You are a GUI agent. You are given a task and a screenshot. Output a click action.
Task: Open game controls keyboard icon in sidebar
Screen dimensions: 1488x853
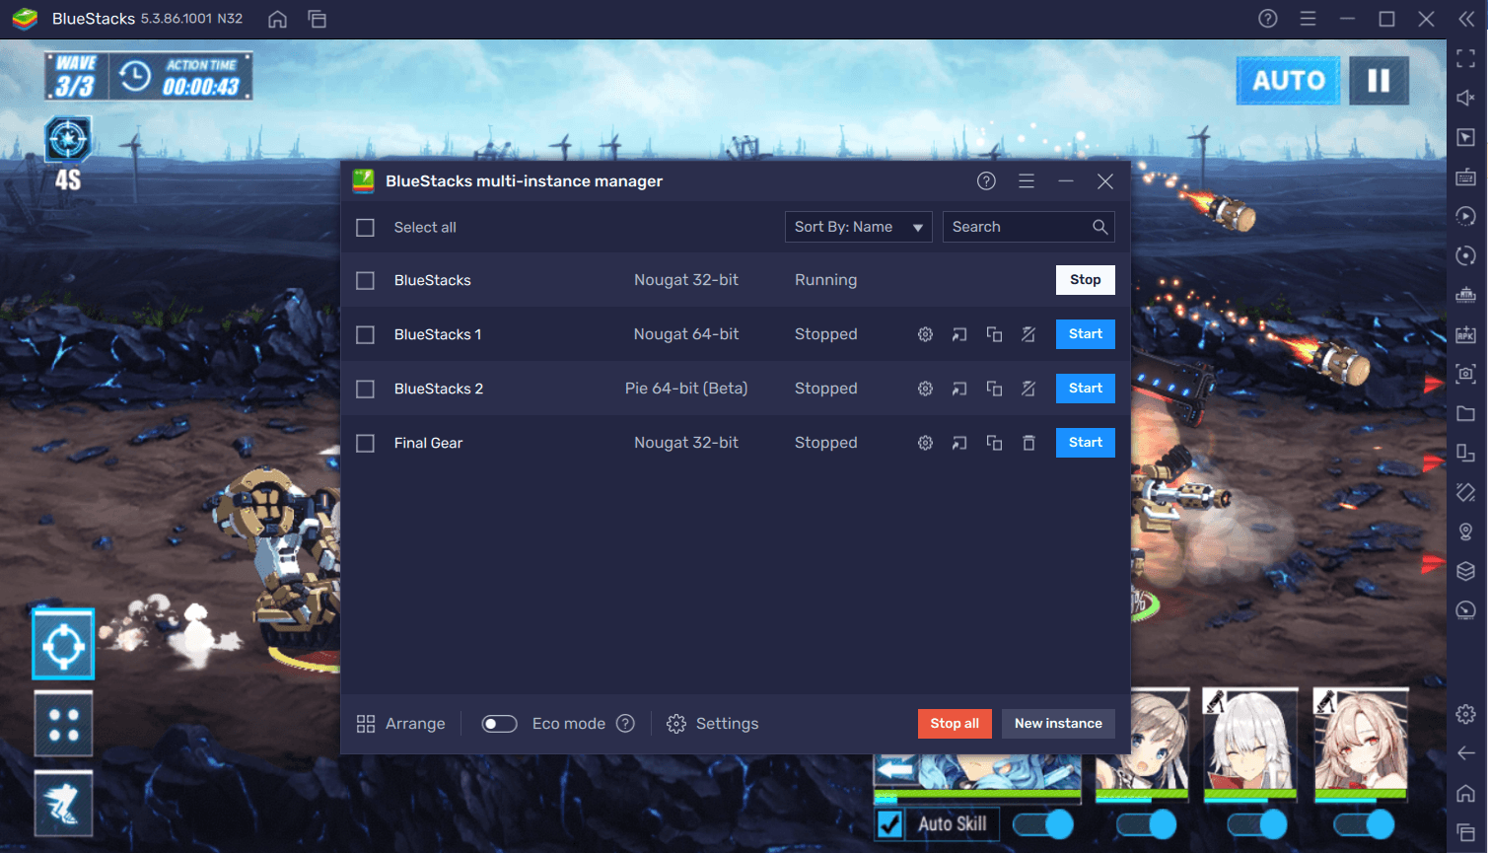tap(1466, 177)
